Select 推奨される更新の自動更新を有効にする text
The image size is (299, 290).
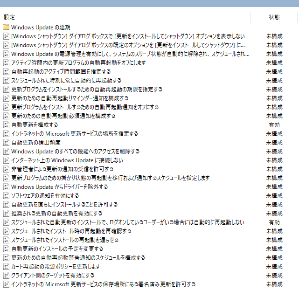pos(56,214)
